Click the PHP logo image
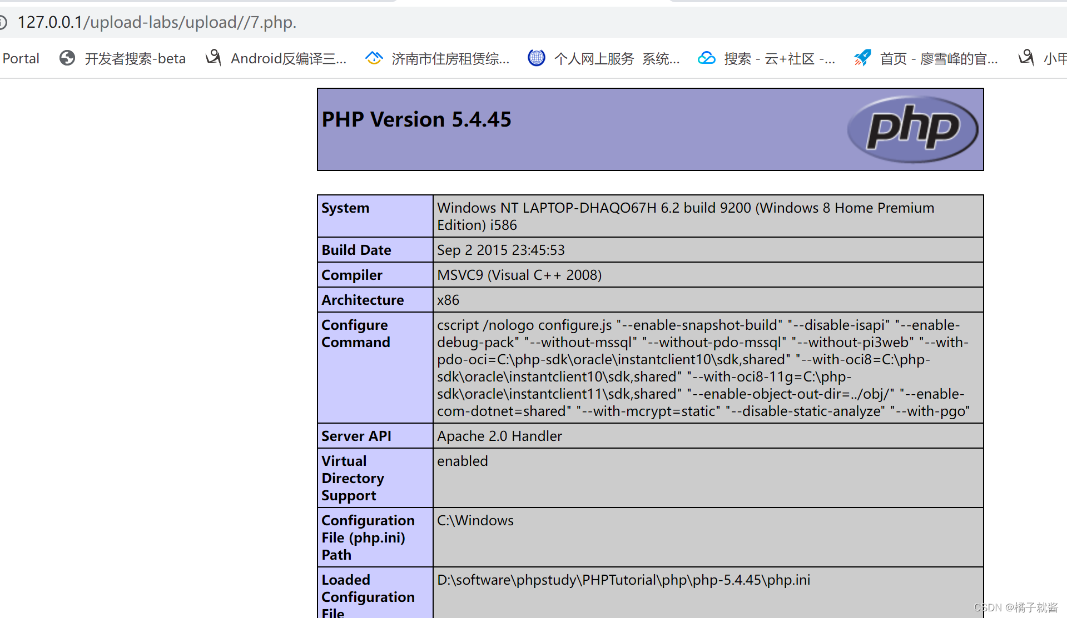Image resolution: width=1067 pixels, height=618 pixels. pos(912,129)
